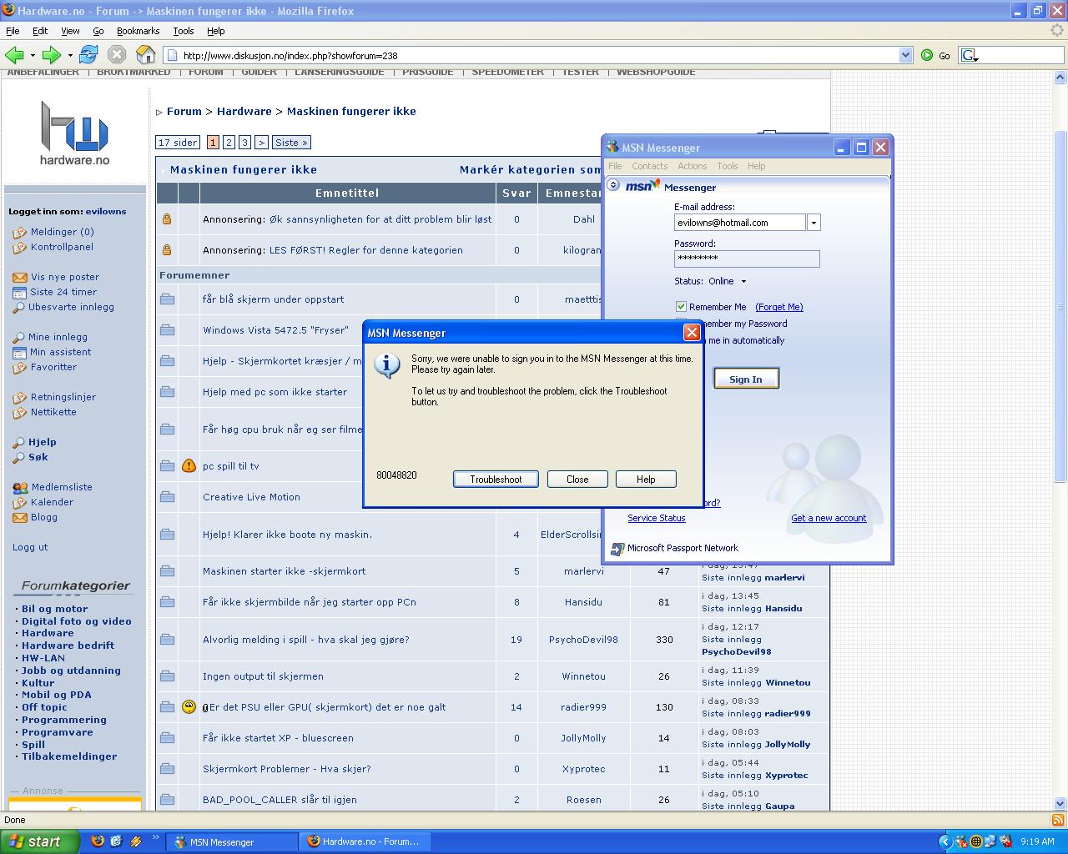Click envelope icon next to Vis nye poster

20,277
